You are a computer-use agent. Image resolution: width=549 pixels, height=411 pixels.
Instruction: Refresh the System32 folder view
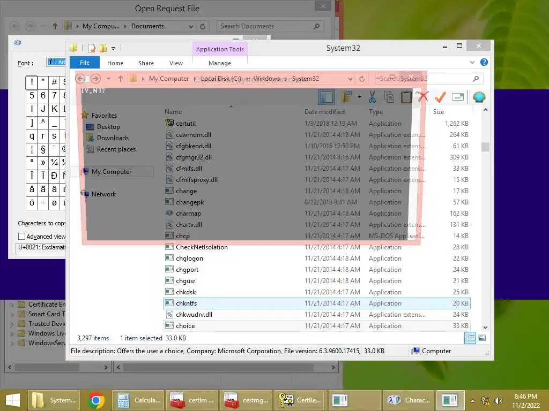point(362,79)
